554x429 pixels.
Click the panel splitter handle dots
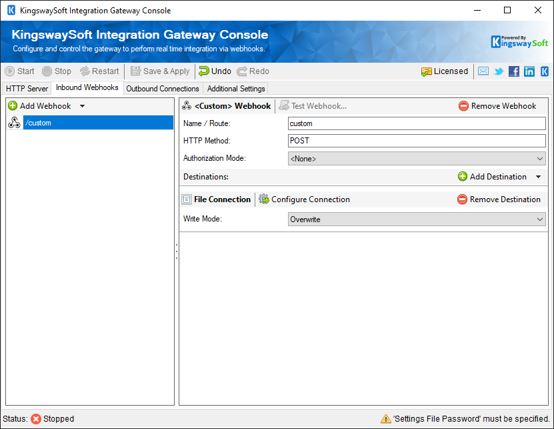176,252
